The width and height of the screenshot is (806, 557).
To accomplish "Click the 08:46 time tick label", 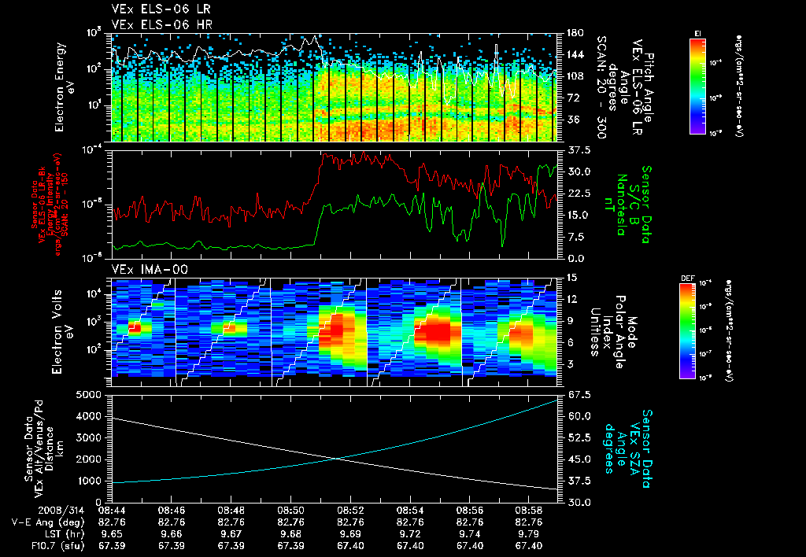I will (171, 511).
